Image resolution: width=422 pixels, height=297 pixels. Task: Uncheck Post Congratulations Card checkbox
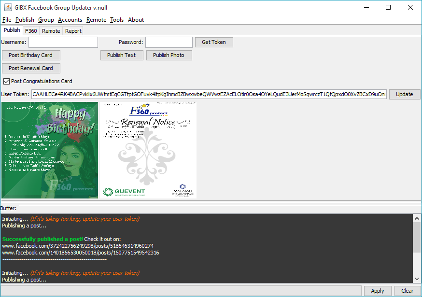pyautogui.click(x=7, y=81)
